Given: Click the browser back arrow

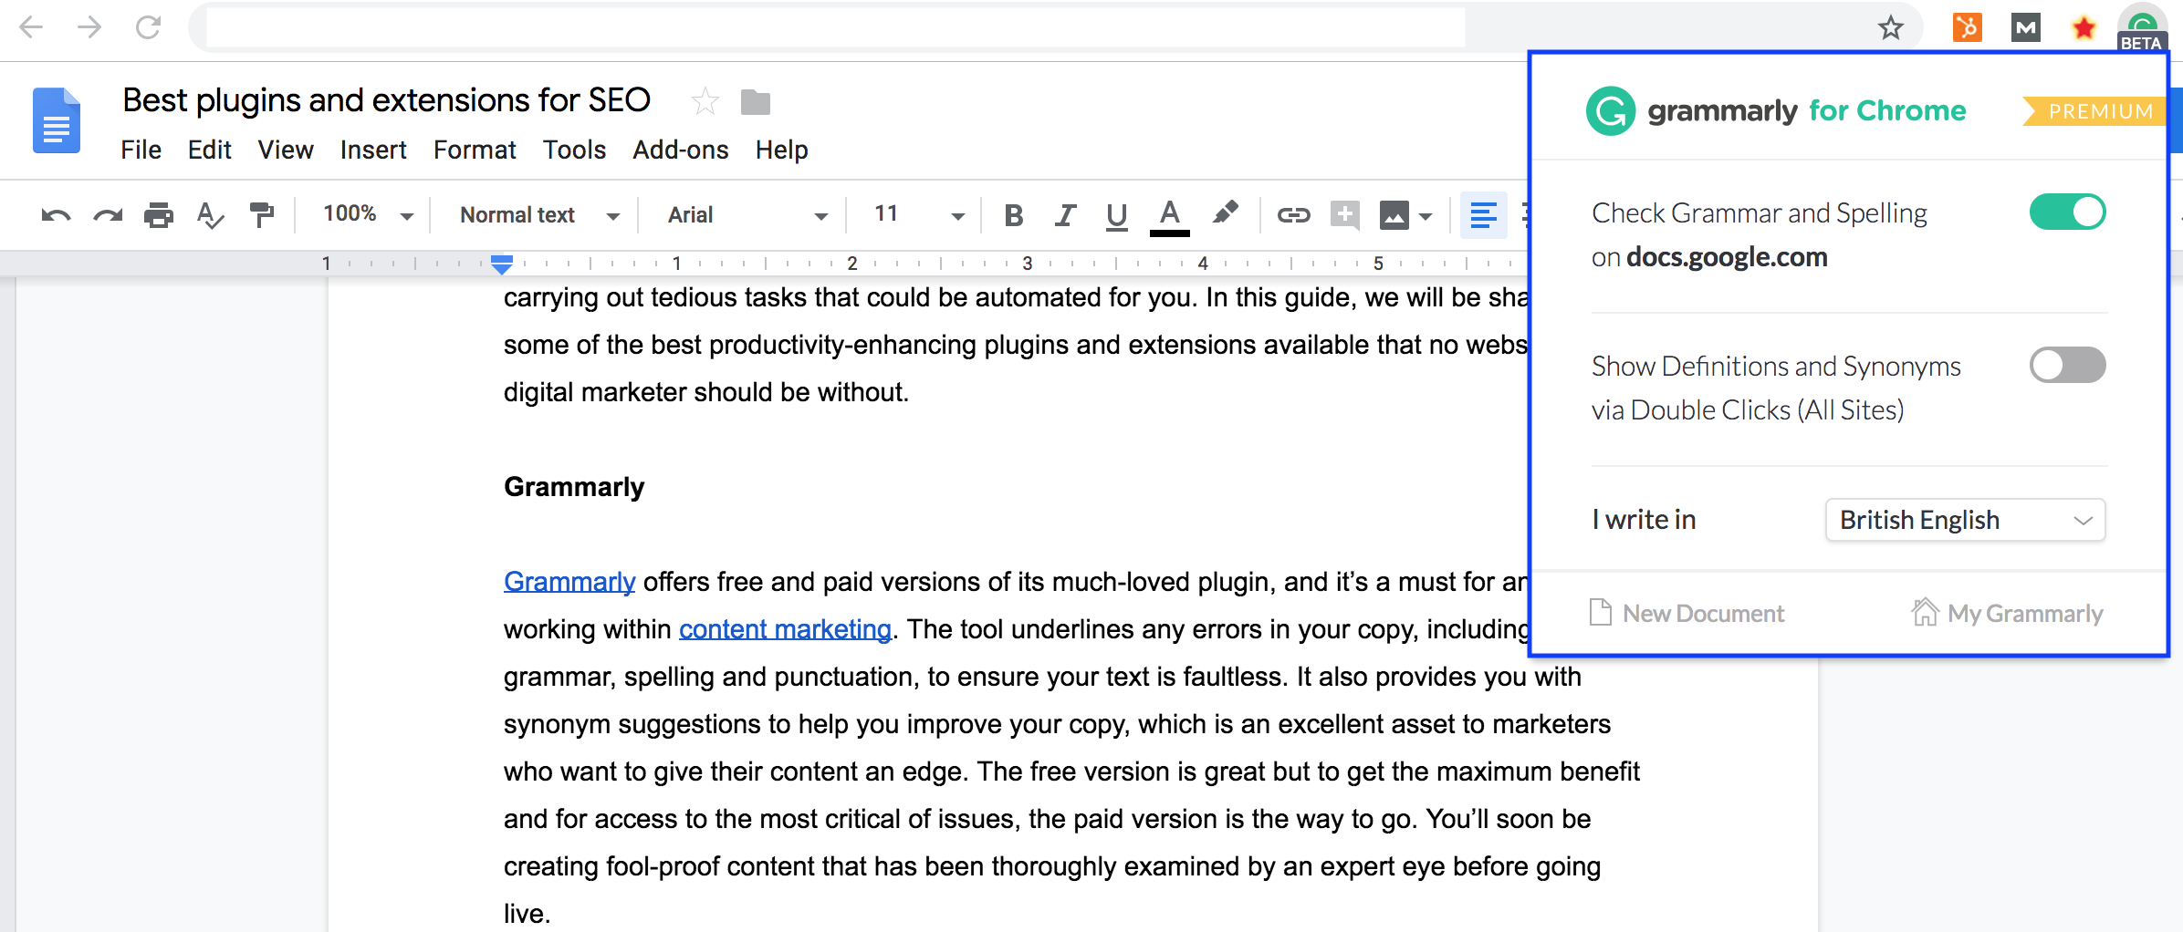Looking at the screenshot, I should click(x=32, y=27).
